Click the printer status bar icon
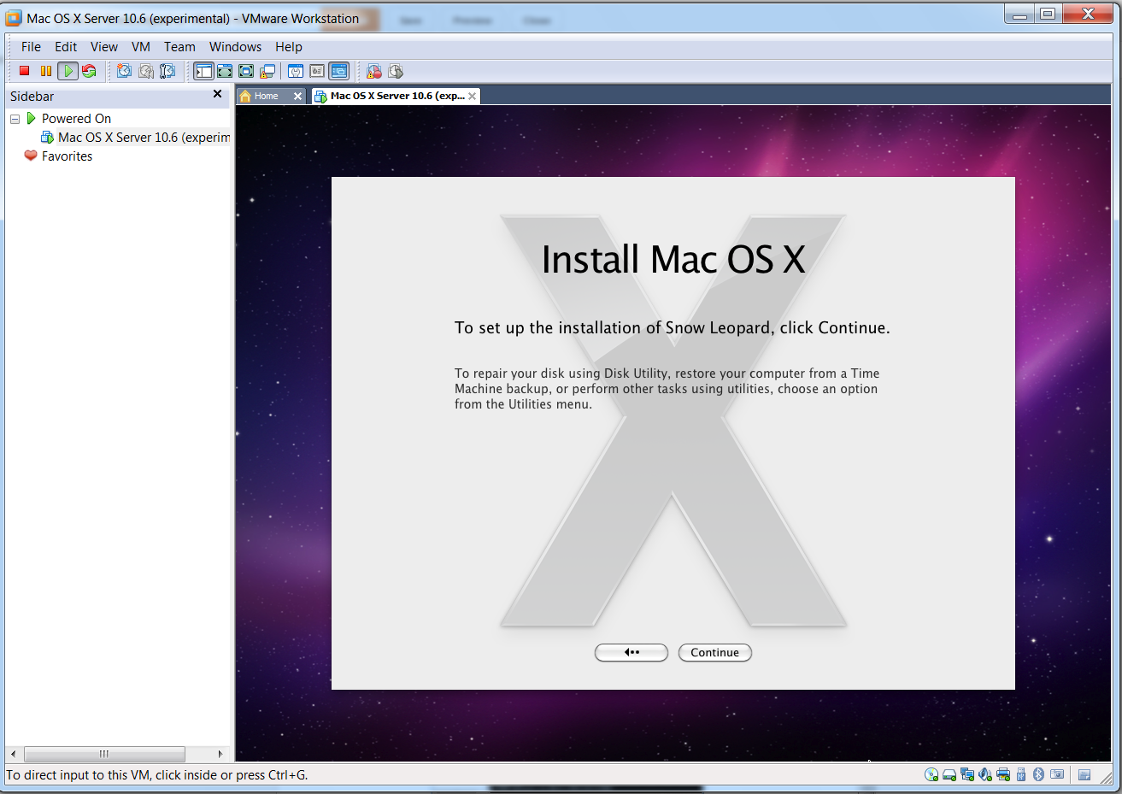This screenshot has width=1122, height=794. point(1003,774)
